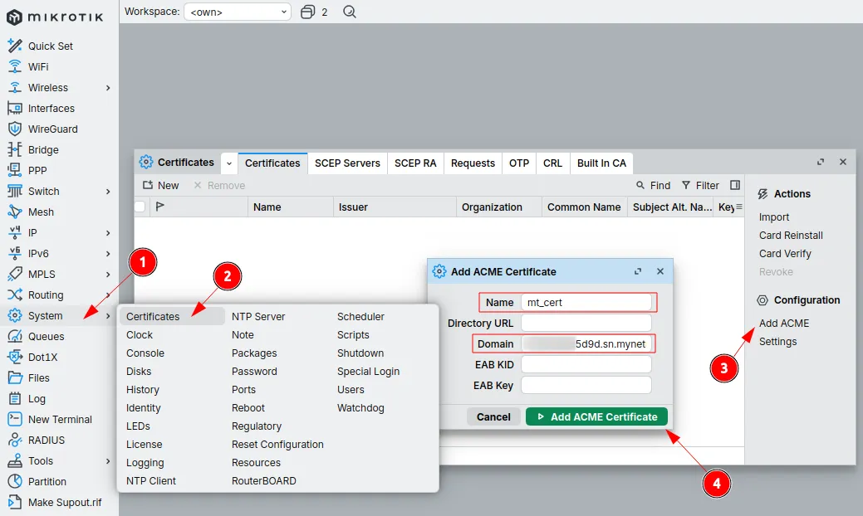The height and width of the screenshot is (516, 863).
Task: Switch to Built In CA tab
Action: [x=601, y=163]
